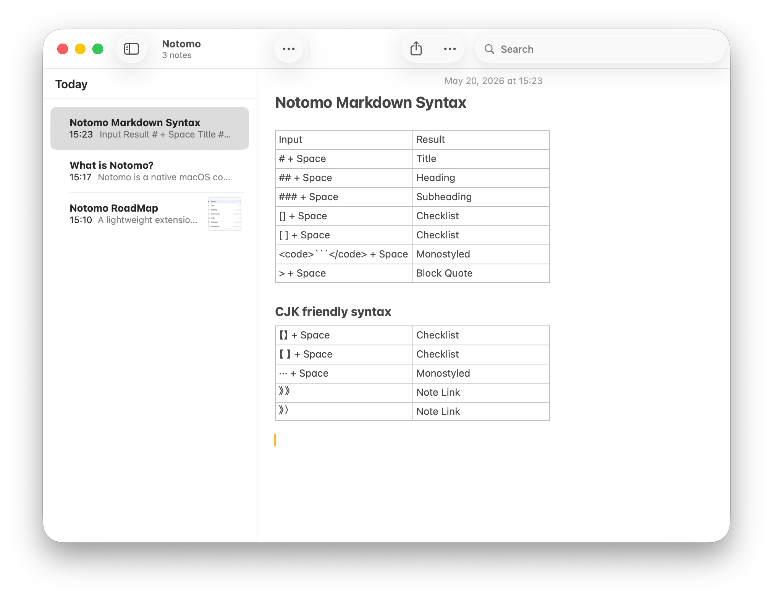Click the Notomo RoadMap thumbnail image
The image size is (773, 599).
pos(225,214)
